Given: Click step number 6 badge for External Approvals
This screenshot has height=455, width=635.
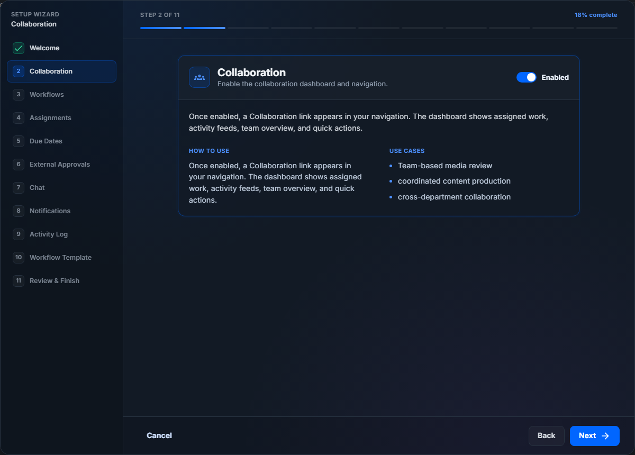Looking at the screenshot, I should (19, 165).
